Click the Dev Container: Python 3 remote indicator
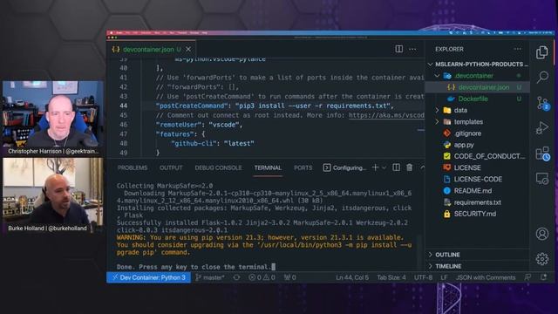The height and width of the screenshot is (314, 558). click(149, 277)
